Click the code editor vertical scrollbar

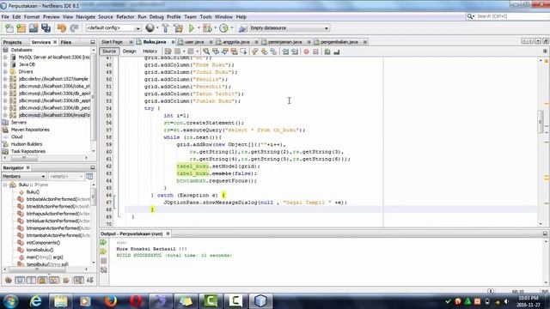coord(541,122)
